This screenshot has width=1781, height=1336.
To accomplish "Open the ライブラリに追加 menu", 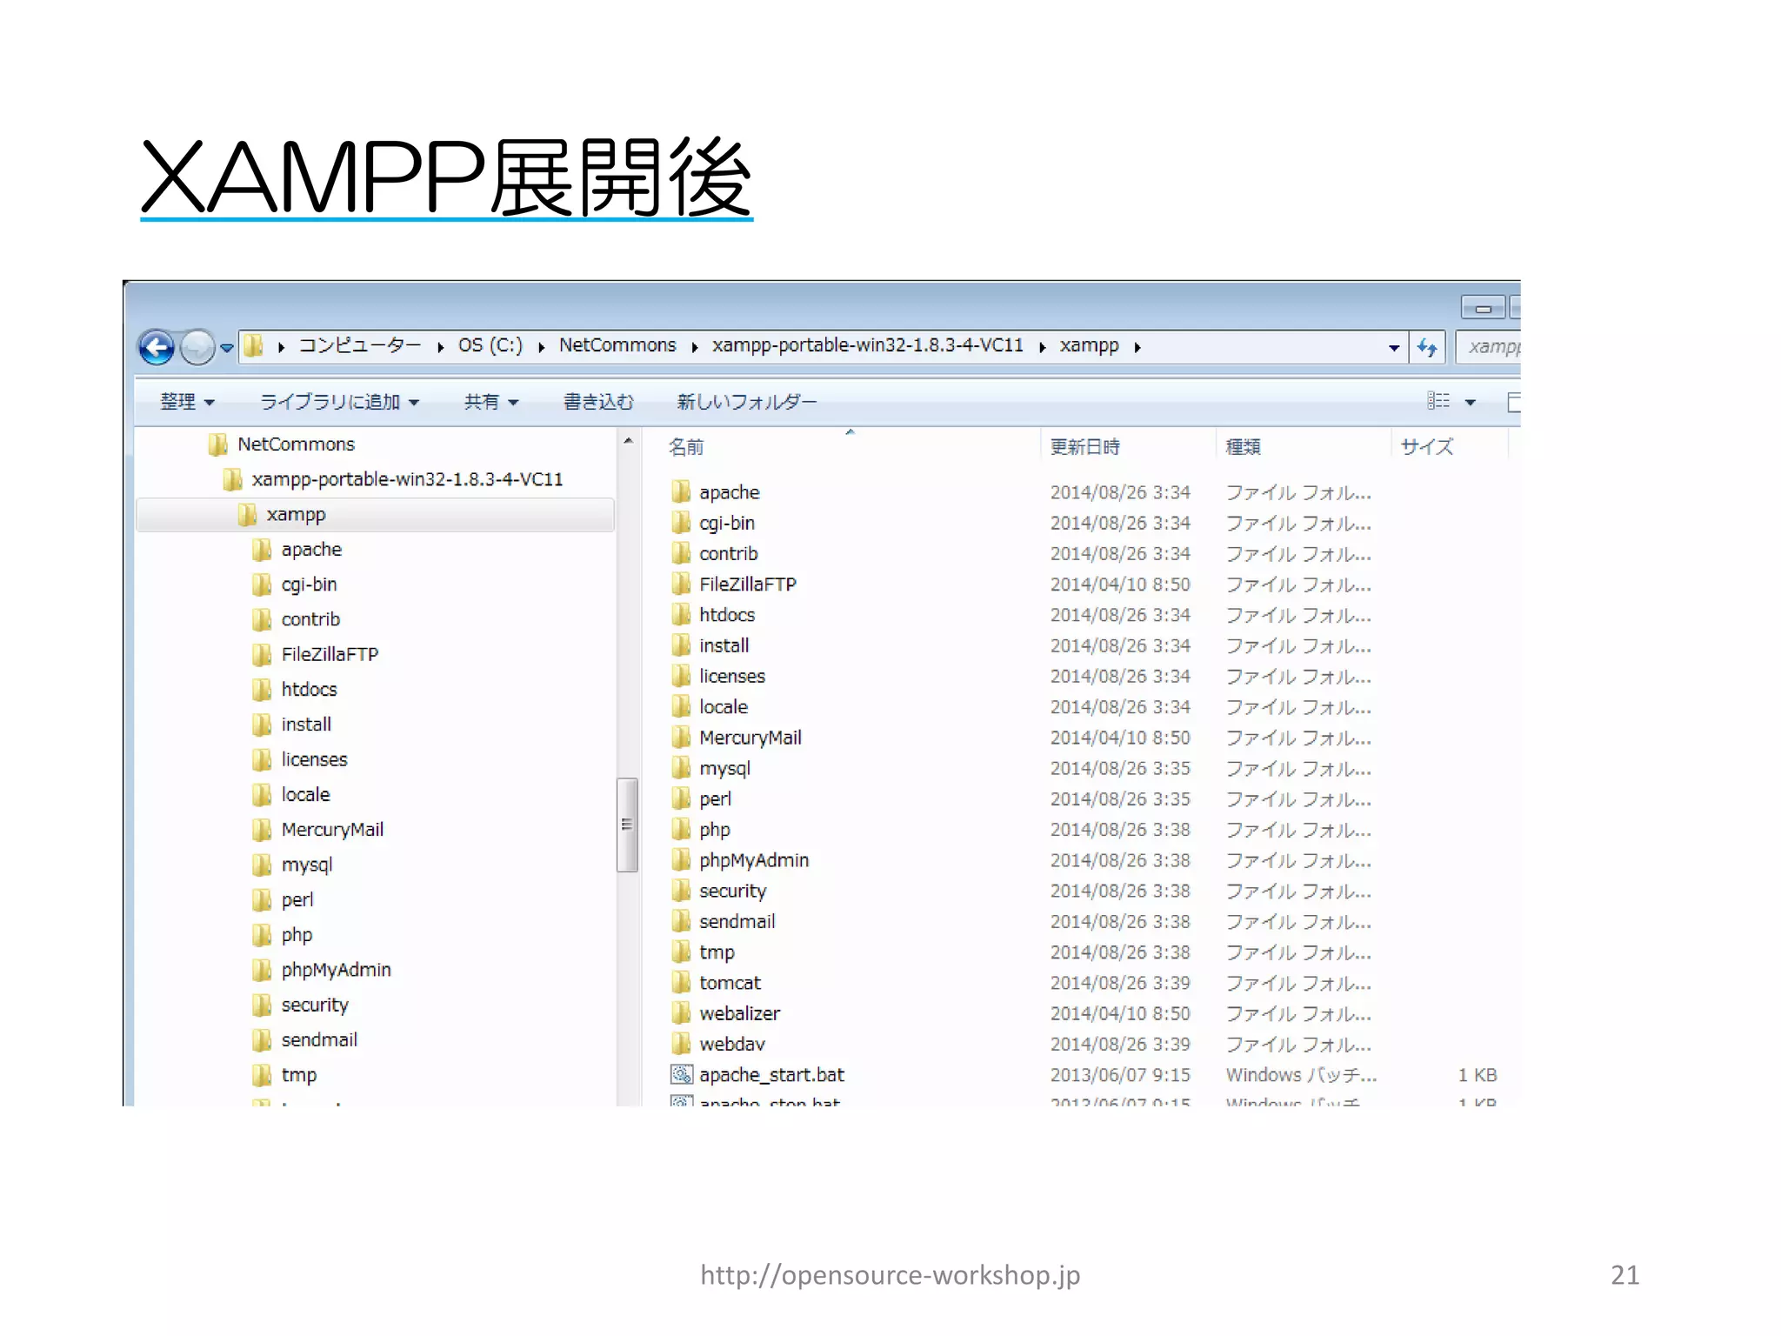I will tap(339, 402).
